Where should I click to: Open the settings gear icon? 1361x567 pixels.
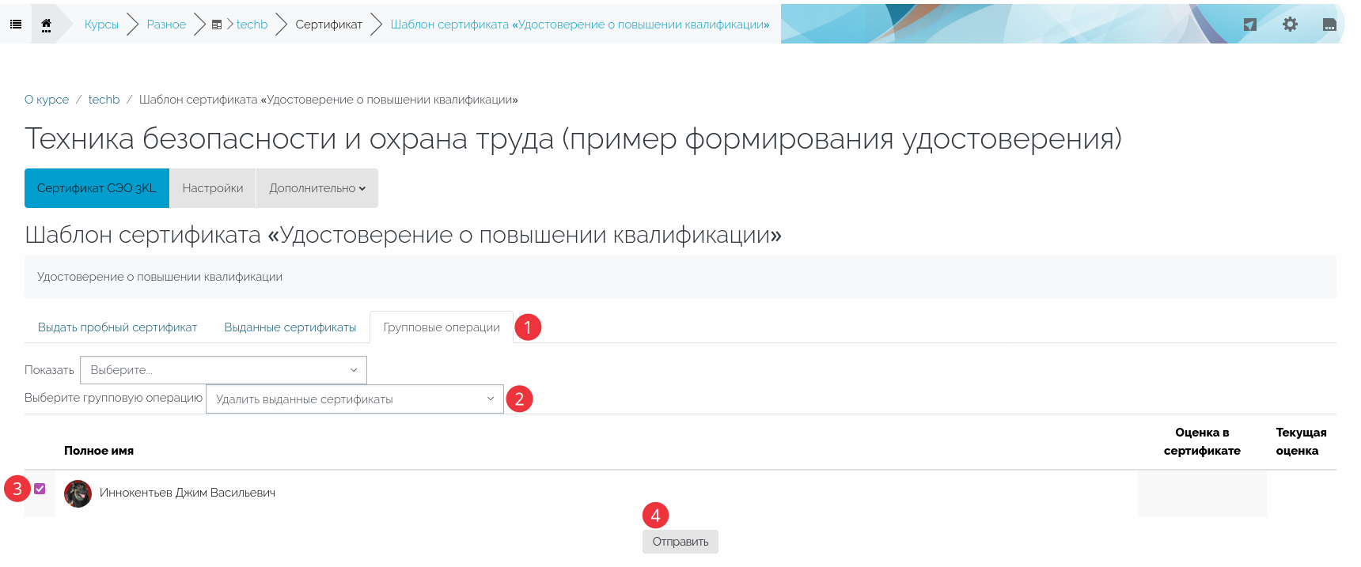(x=1290, y=25)
